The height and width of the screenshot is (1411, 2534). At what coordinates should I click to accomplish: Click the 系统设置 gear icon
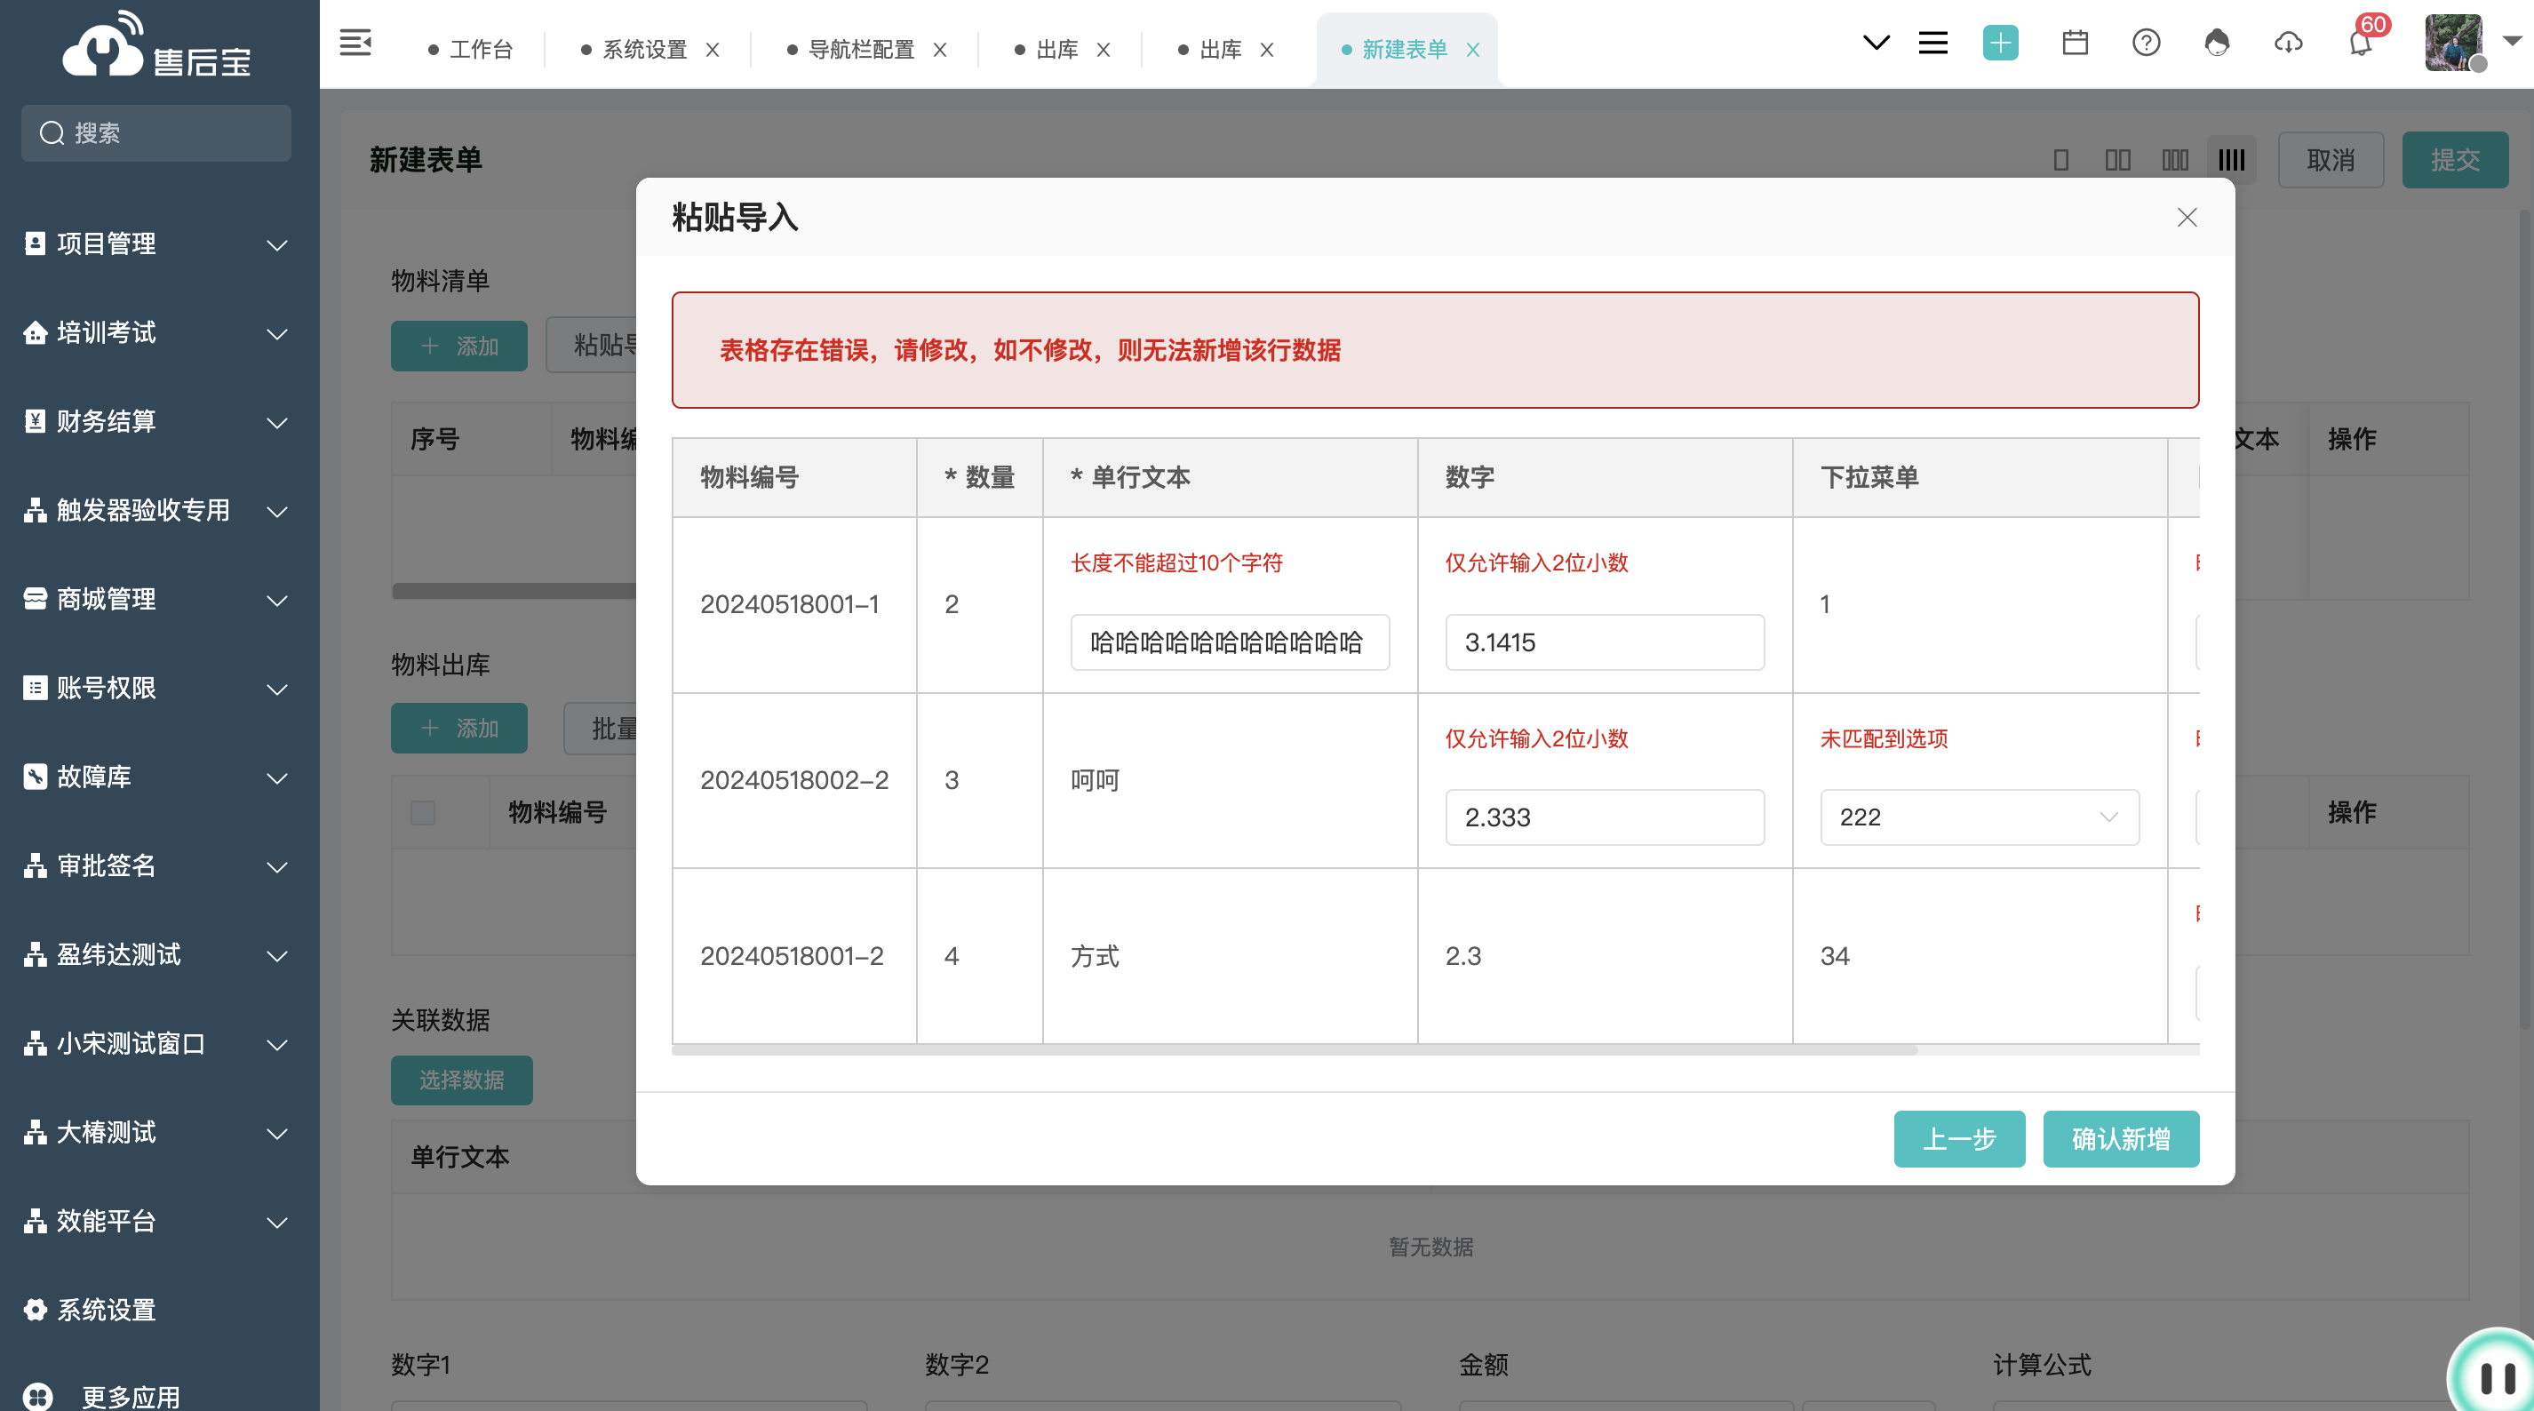[35, 1310]
